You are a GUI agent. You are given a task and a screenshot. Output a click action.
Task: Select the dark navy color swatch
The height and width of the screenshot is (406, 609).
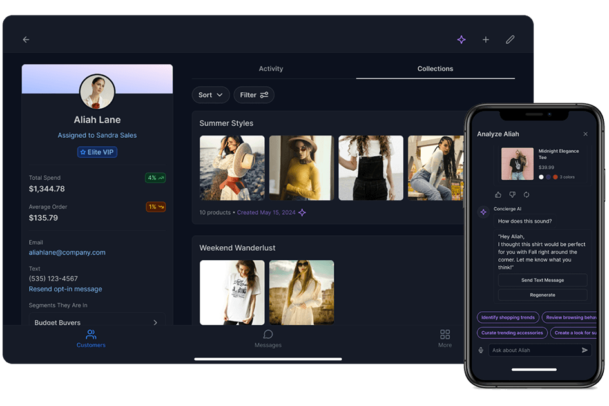[548, 177]
